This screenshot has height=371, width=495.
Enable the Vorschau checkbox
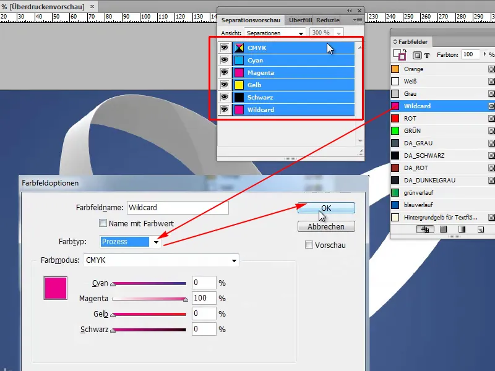coord(309,245)
